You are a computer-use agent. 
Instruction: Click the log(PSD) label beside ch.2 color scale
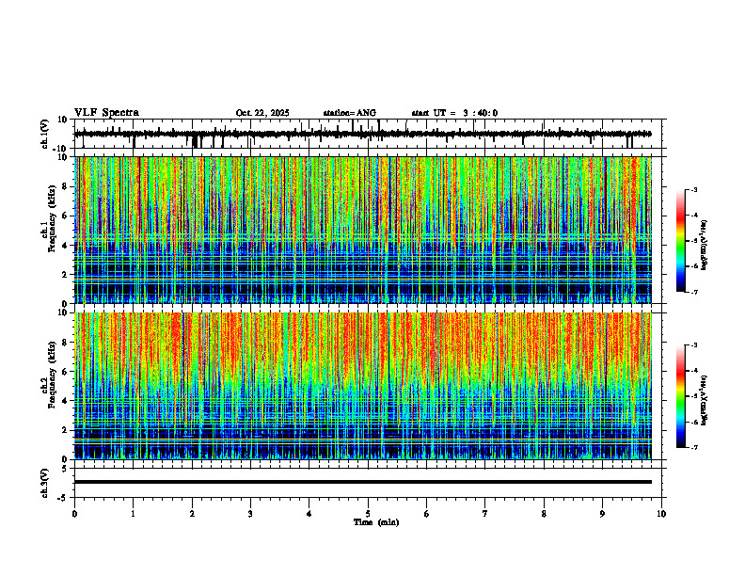tap(705, 400)
